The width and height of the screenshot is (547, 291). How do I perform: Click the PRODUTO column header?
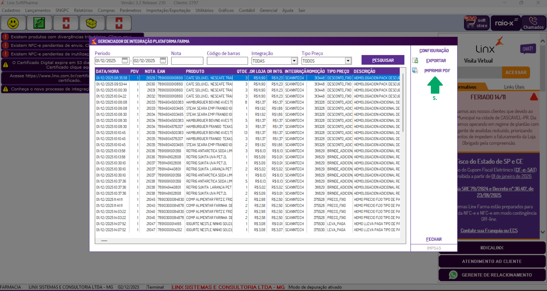click(195, 71)
